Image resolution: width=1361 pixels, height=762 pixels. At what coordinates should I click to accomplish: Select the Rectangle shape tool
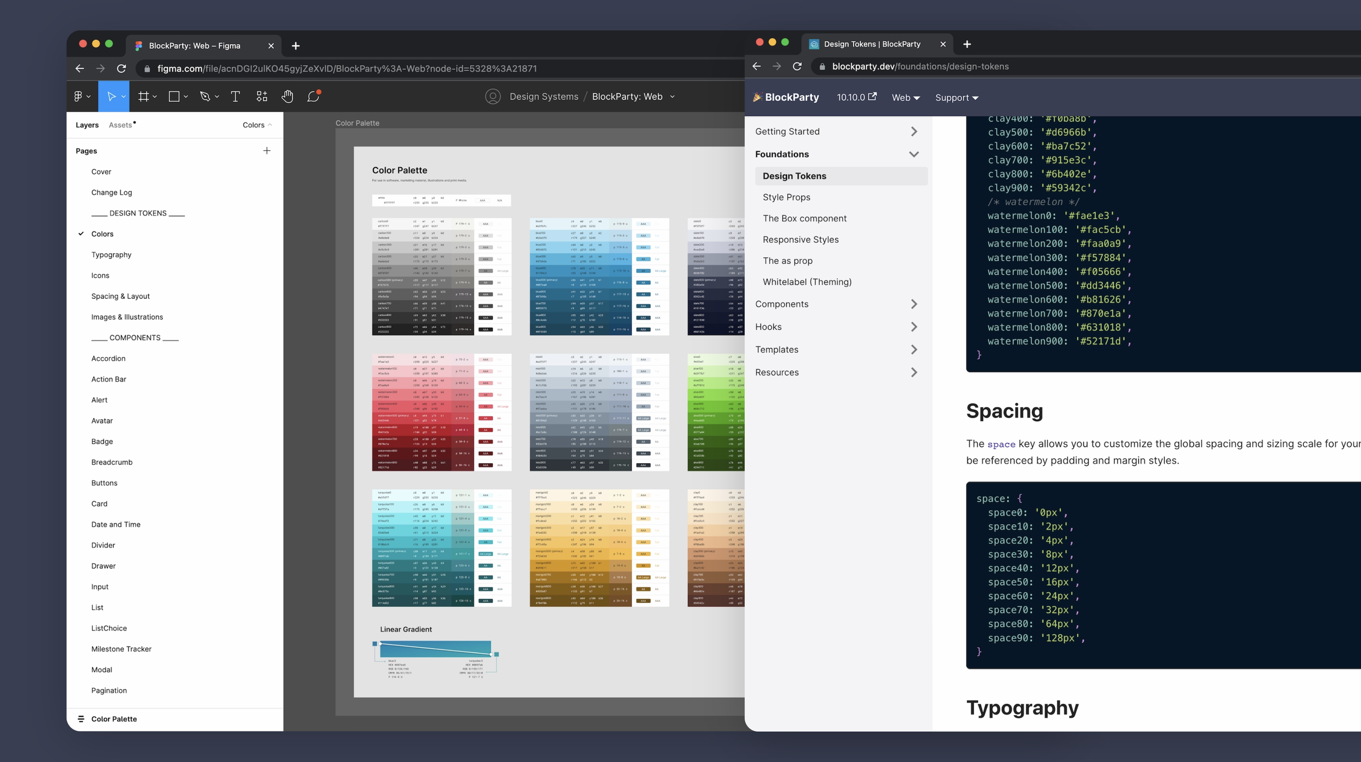click(174, 96)
